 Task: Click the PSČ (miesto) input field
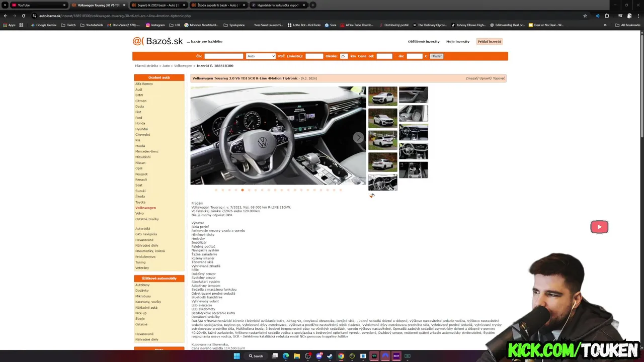314,56
